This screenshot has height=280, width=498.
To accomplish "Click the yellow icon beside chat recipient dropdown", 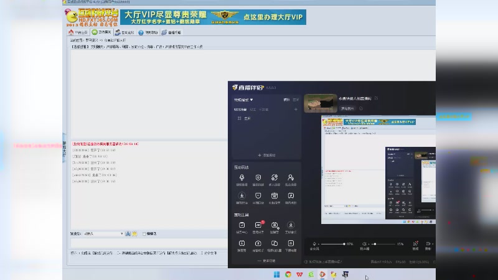I will click(x=134, y=234).
